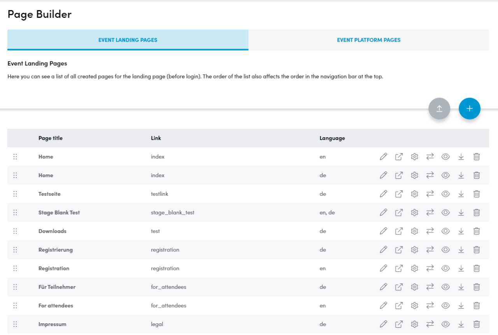Click the Für Teilnehmer page title
This screenshot has height=335, width=498.
(57, 287)
